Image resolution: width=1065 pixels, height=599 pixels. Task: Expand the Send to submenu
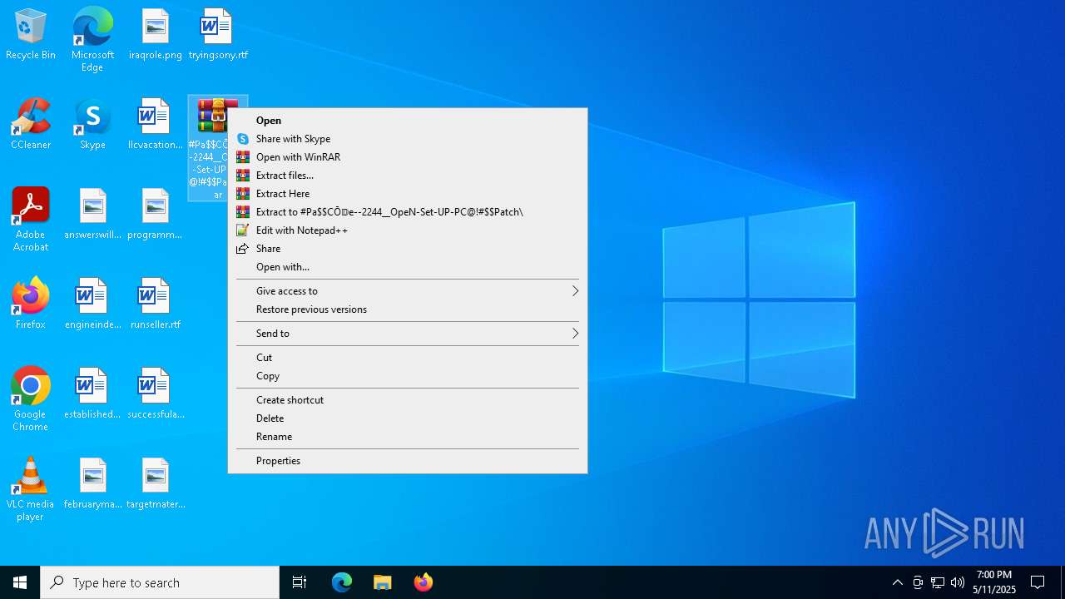[x=408, y=334]
